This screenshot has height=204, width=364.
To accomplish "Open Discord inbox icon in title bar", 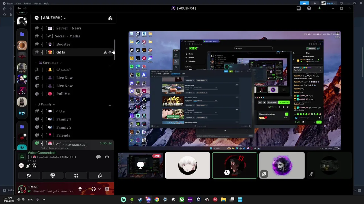I will (x=299, y=8).
